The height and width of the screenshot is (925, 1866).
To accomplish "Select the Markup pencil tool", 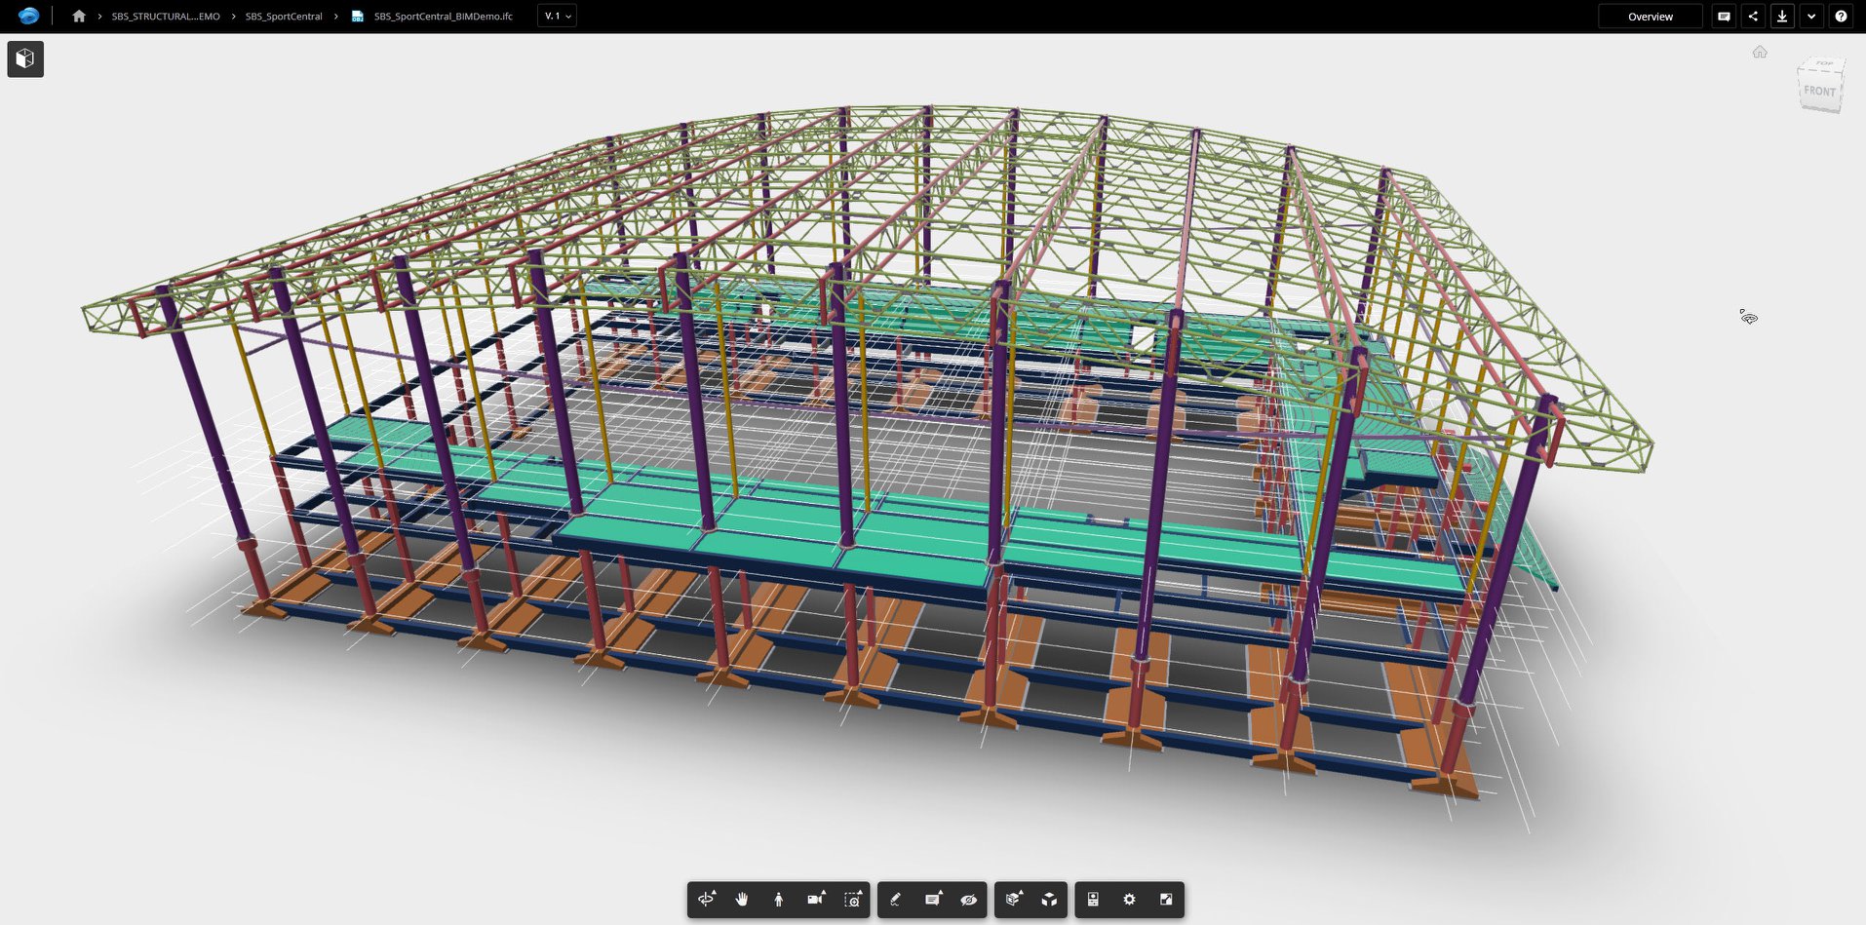I will pyautogui.click(x=896, y=901).
